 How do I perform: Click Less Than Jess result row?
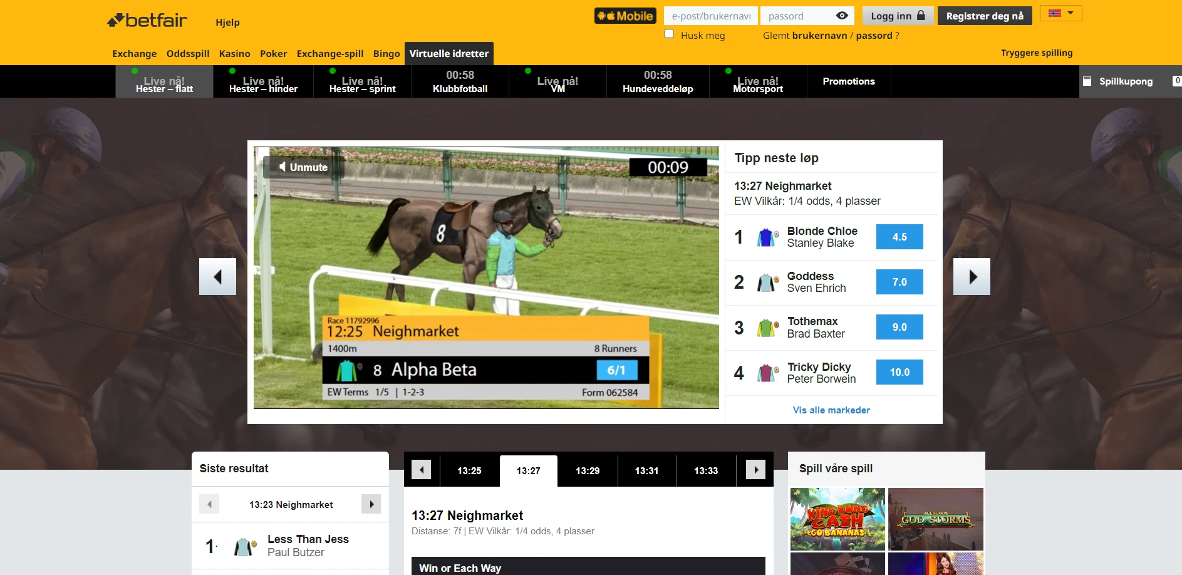pos(290,546)
